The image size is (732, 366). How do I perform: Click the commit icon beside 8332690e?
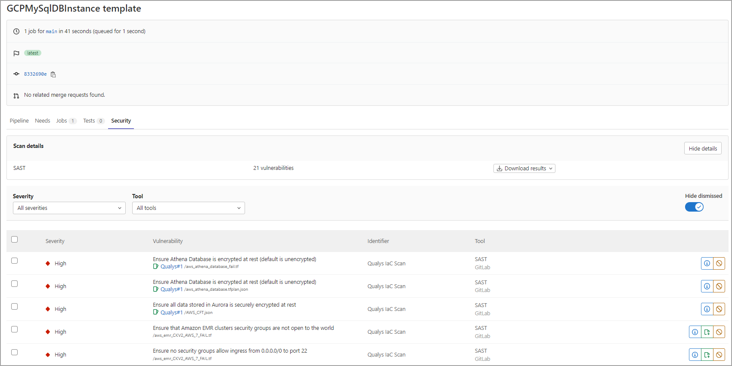[16, 74]
